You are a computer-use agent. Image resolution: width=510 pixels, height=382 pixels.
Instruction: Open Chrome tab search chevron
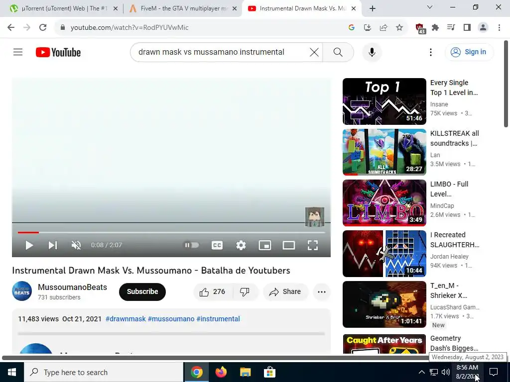pos(429,7)
